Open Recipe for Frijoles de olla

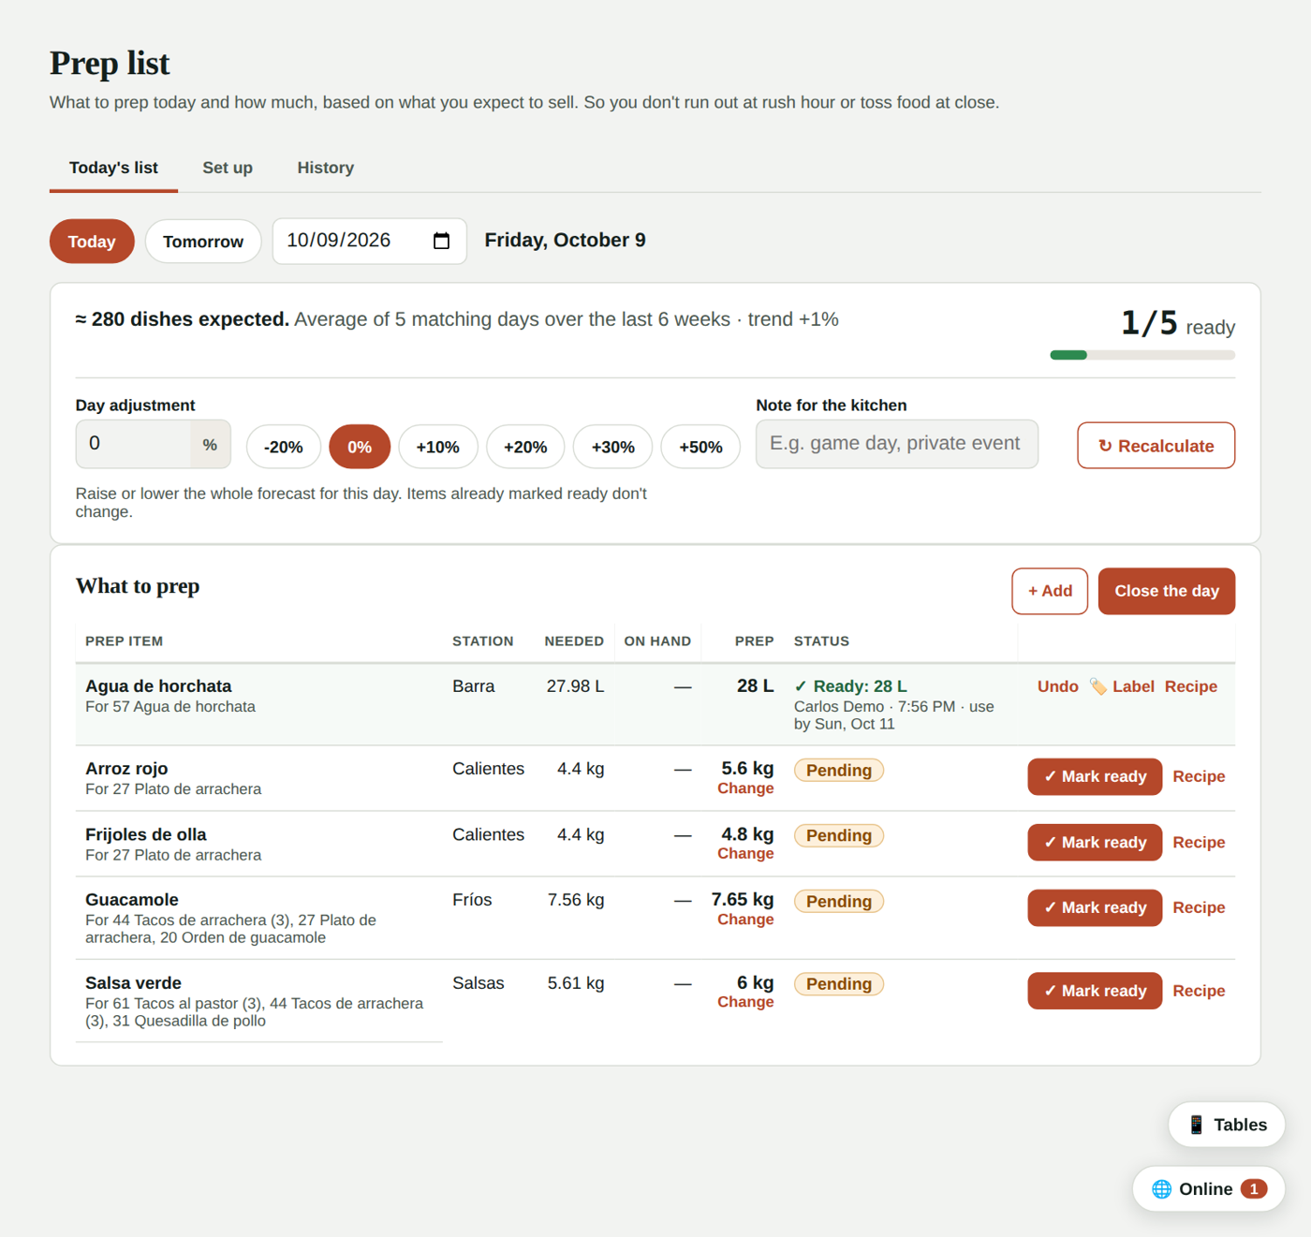(1199, 842)
